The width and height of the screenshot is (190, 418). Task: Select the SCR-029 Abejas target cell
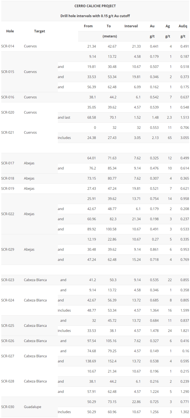[29, 249]
